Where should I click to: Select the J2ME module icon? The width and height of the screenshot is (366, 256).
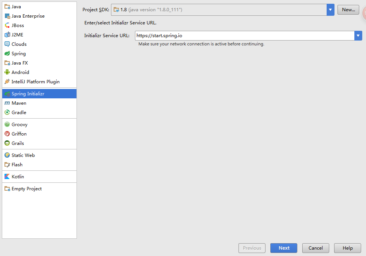(x=7, y=35)
